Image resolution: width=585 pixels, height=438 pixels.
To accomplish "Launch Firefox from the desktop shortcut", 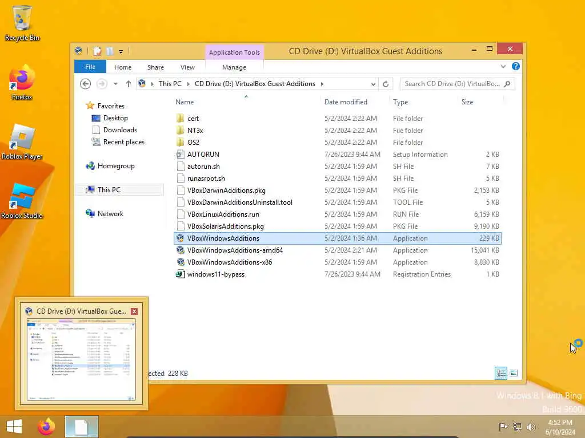I will pos(22,83).
